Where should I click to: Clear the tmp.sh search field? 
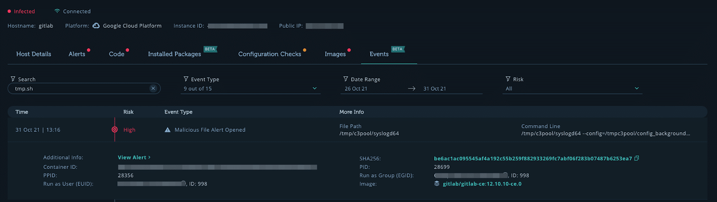click(153, 88)
